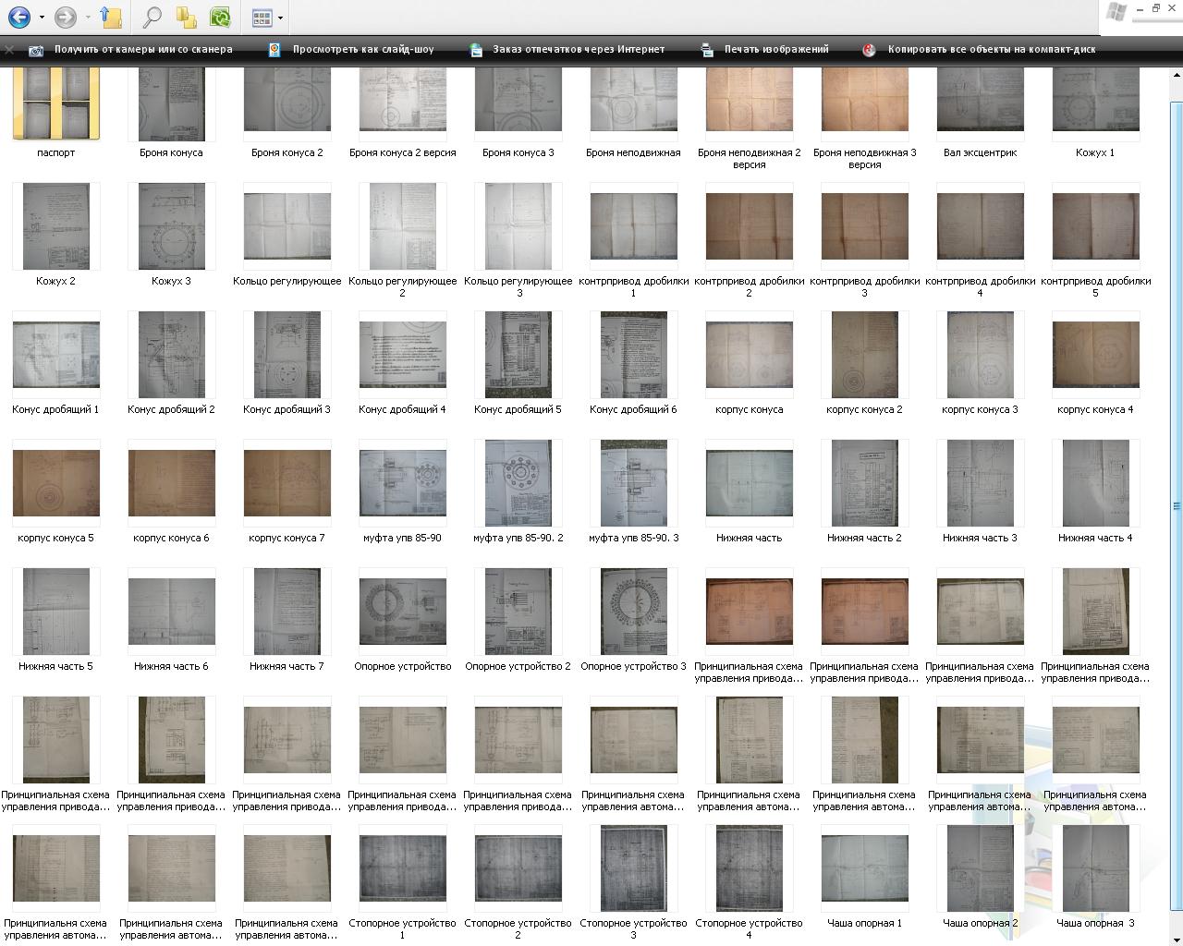Click the file name 'Конус дробящий 6'
1183x946 pixels.
click(633, 409)
